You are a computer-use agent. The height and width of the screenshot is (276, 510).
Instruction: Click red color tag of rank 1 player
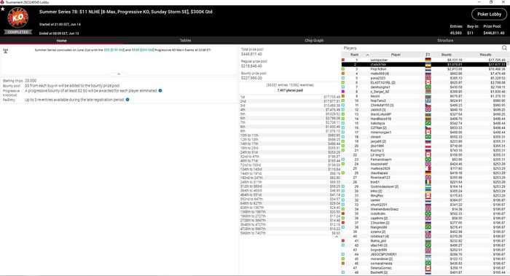(x=343, y=60)
